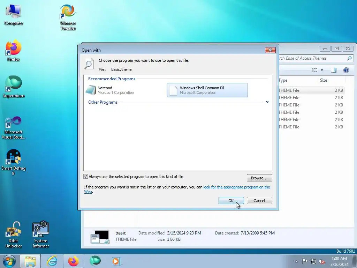Sort Explorer list by Size column
The image size is (357, 268).
(x=332, y=80)
